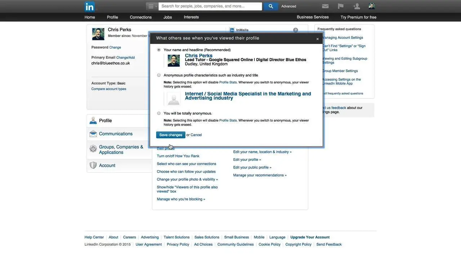Click Show/hide Viewers of this profile box
Viewport: 461px width, 259px height.
click(187, 189)
